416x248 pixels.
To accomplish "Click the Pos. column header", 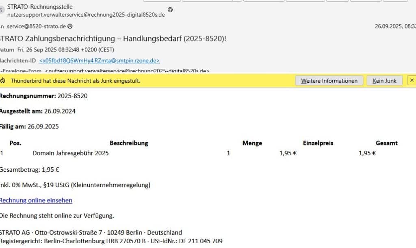I will point(15,143).
